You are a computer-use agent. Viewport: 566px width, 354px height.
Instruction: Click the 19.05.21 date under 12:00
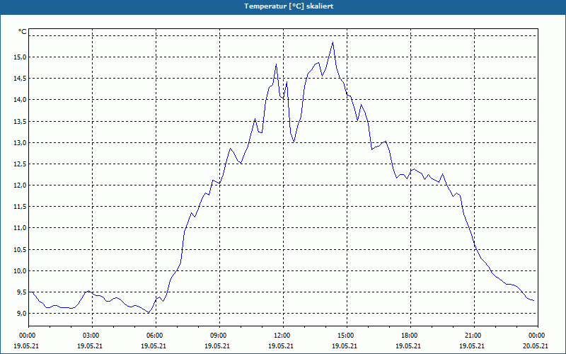[281, 346]
